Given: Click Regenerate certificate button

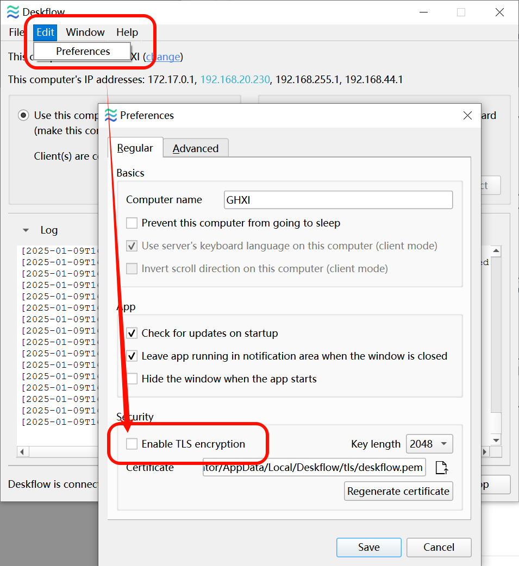Looking at the screenshot, I should [x=398, y=491].
